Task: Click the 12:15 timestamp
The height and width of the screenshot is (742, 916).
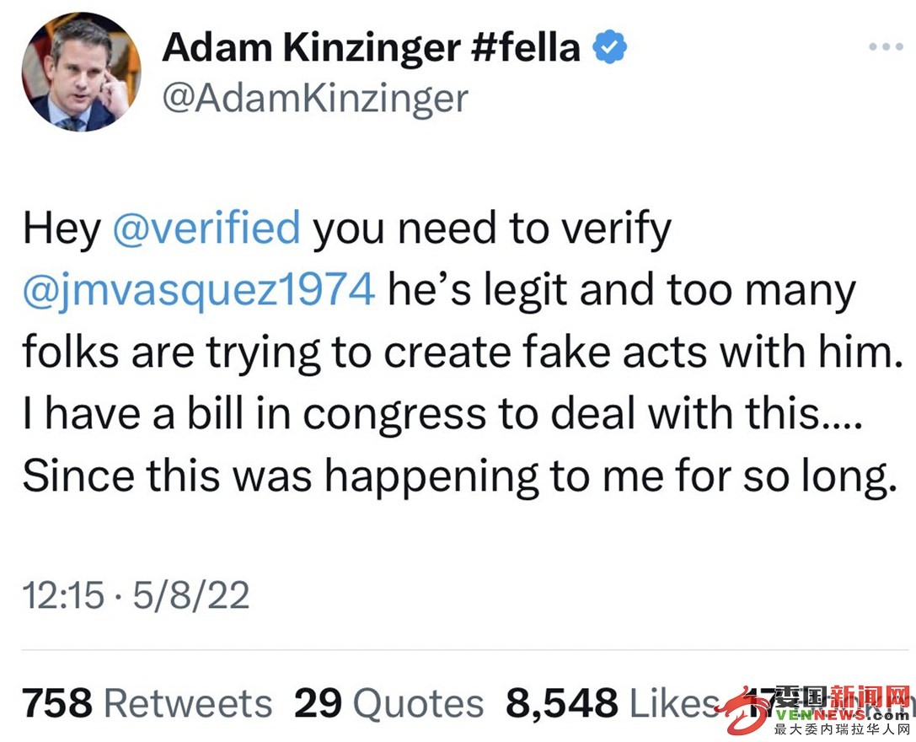Action: (x=63, y=595)
